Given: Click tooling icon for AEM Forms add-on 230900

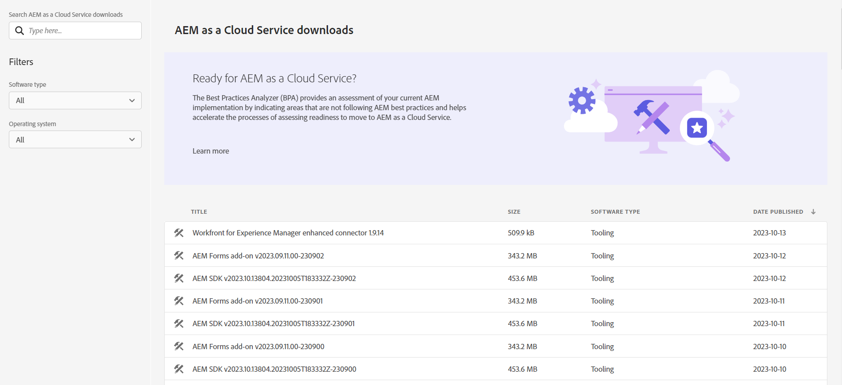Looking at the screenshot, I should click(x=179, y=346).
